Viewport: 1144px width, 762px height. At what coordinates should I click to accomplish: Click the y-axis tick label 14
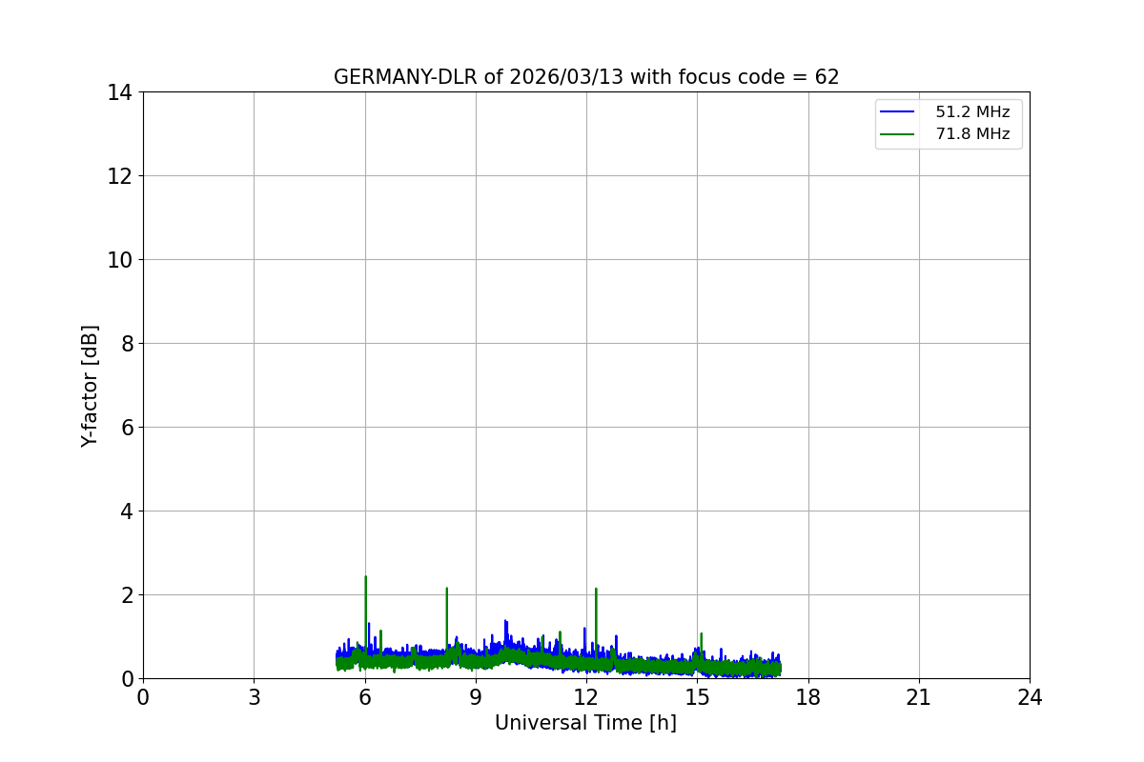(119, 92)
